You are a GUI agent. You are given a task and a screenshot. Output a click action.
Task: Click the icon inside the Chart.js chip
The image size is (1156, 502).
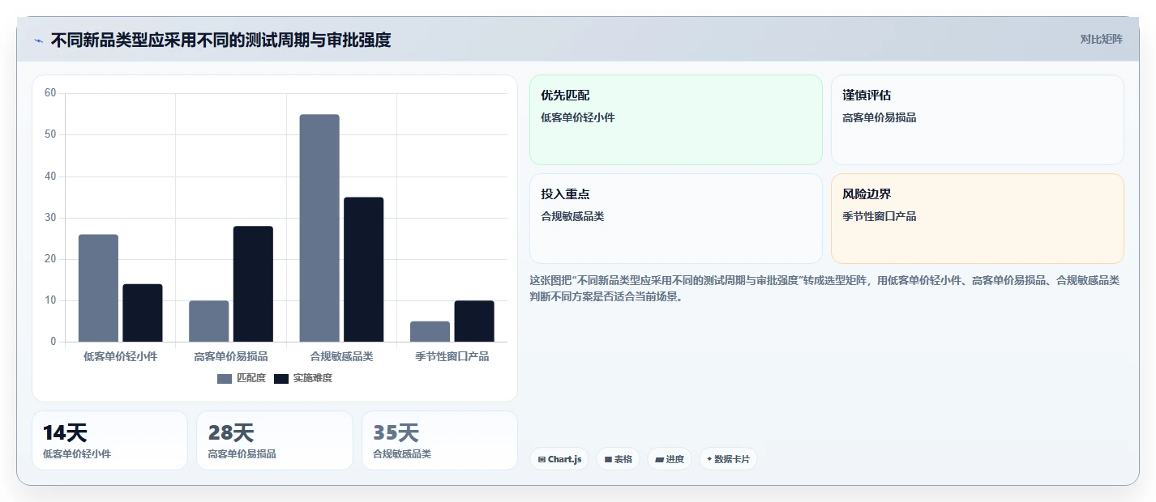coord(542,459)
